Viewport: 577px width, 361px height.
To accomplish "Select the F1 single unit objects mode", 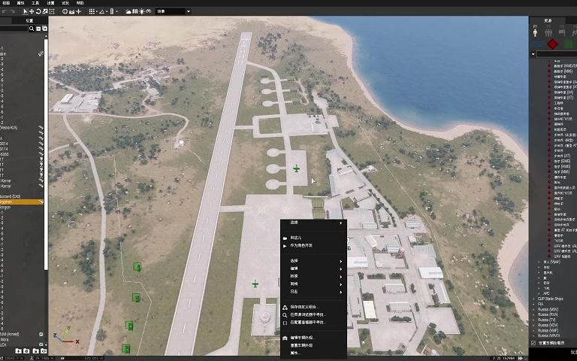I will pos(535,31).
